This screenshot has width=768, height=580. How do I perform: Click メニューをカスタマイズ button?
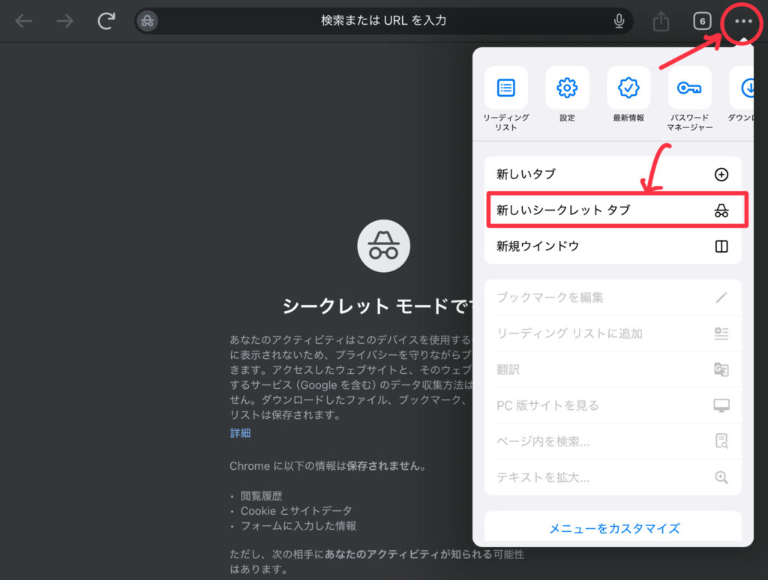coord(613,528)
